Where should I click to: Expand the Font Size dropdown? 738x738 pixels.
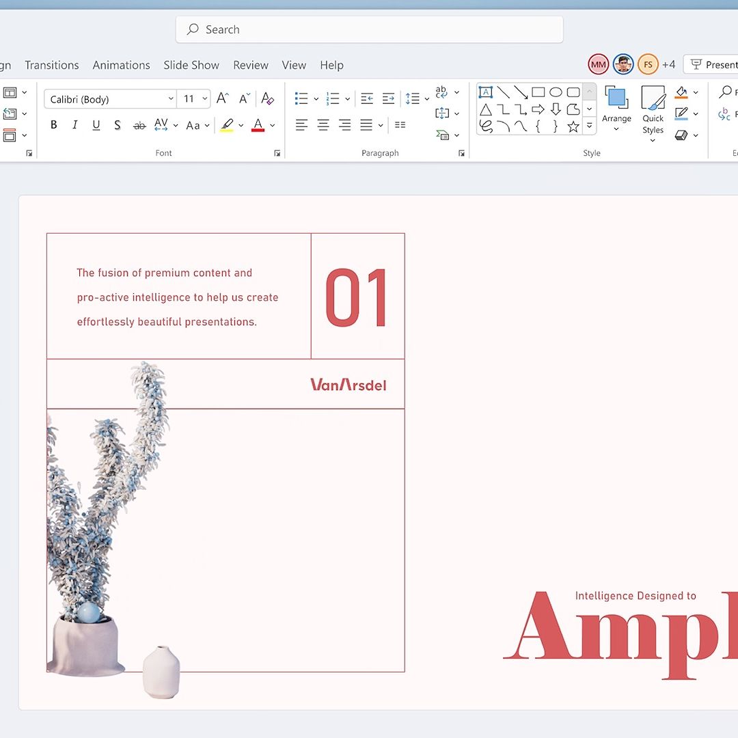pos(204,98)
